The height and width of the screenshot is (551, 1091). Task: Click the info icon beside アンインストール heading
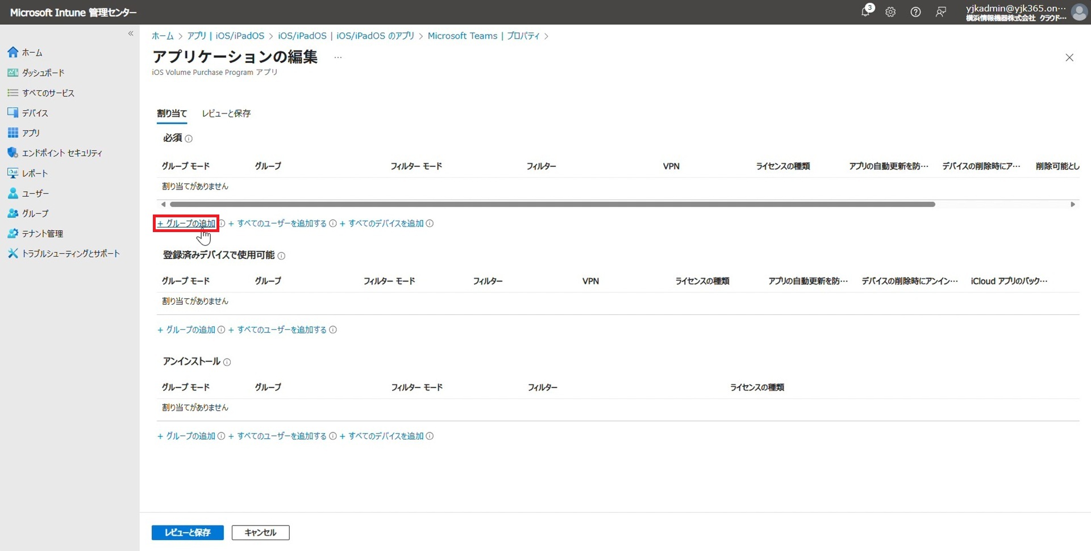click(227, 362)
